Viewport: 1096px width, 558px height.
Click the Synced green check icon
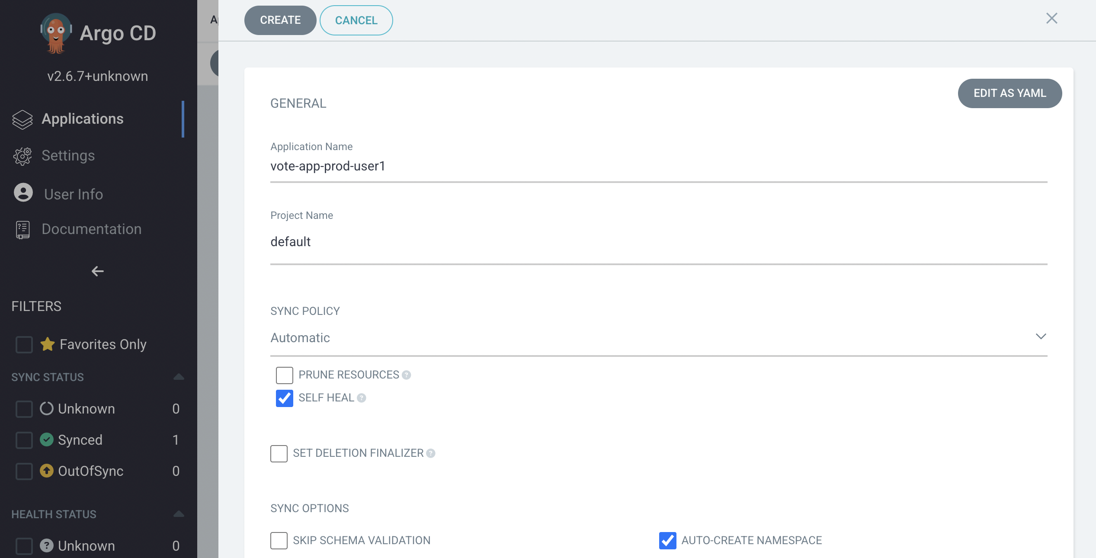click(47, 439)
